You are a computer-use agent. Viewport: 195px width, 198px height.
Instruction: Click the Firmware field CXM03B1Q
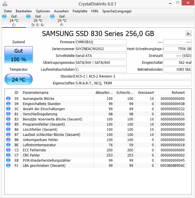[x=101, y=42]
